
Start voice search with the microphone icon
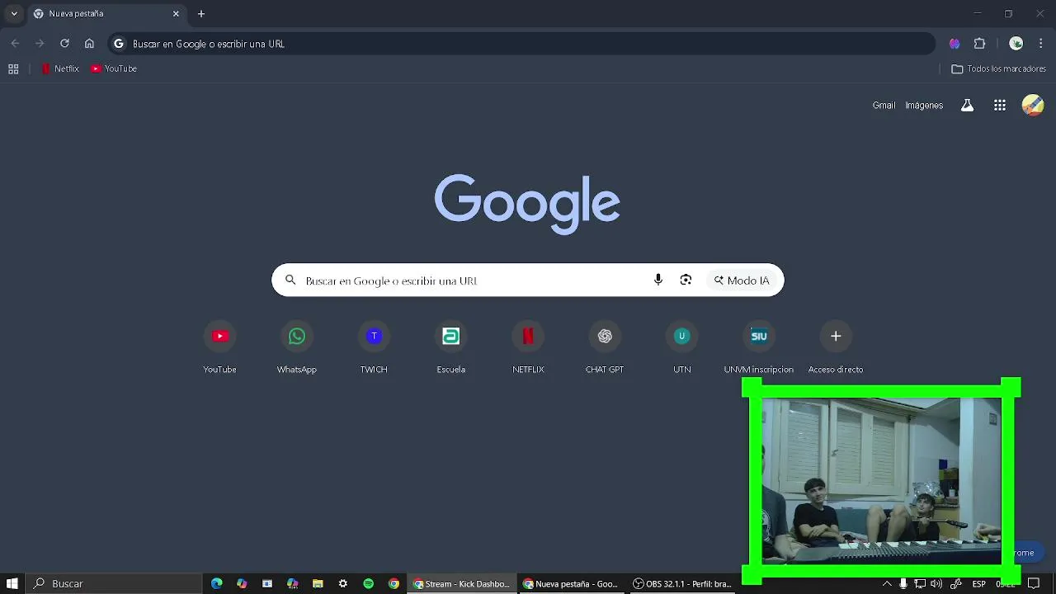(658, 280)
